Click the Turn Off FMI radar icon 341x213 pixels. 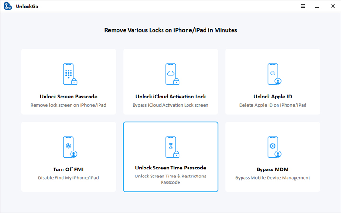click(69, 147)
